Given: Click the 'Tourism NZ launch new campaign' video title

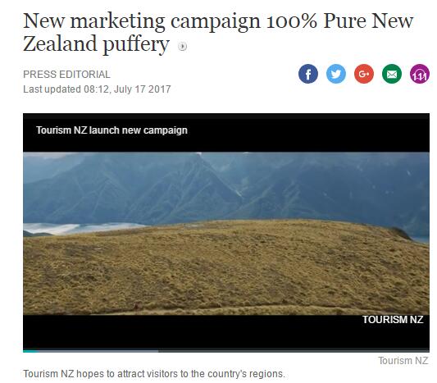Looking at the screenshot, I should [x=112, y=130].
